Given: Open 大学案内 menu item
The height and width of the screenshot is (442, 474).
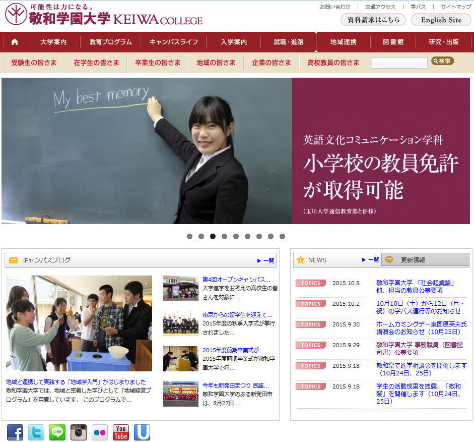Looking at the screenshot, I should 53,42.
